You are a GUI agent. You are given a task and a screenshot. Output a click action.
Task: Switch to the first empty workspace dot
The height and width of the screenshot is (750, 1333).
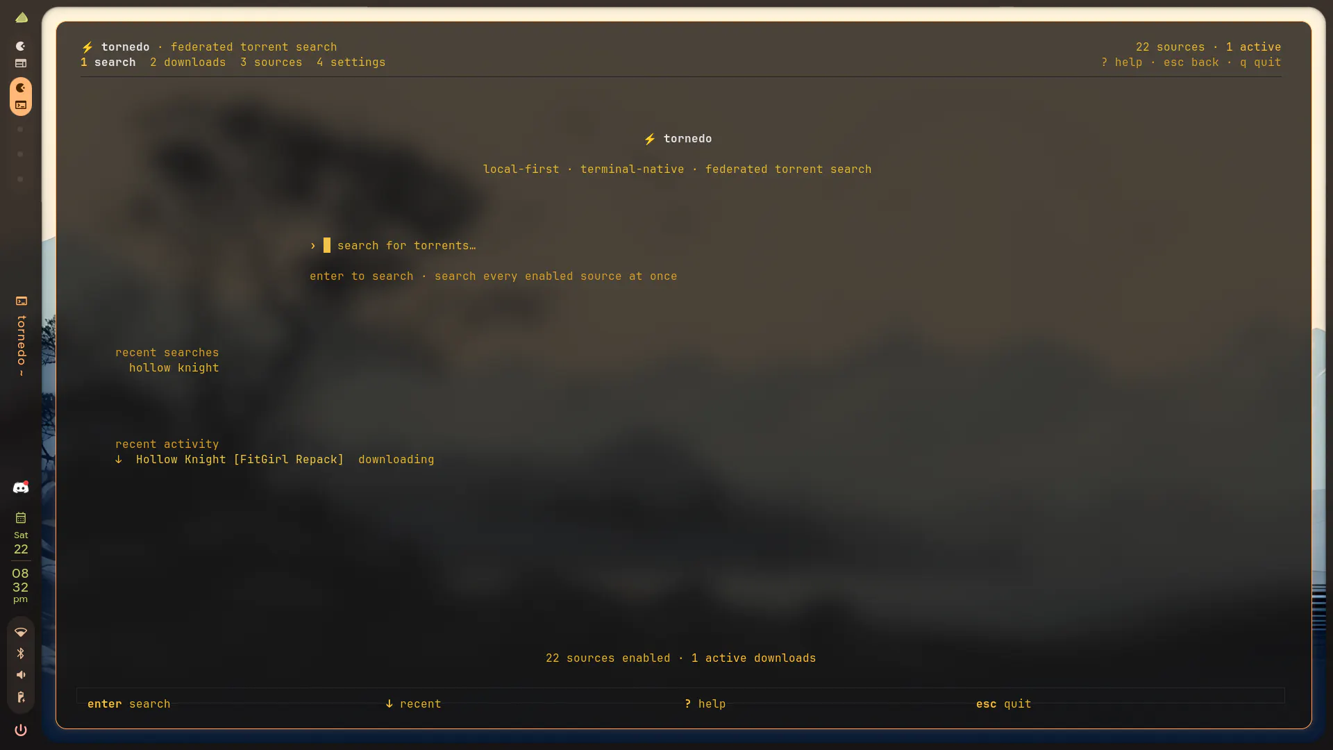point(20,129)
